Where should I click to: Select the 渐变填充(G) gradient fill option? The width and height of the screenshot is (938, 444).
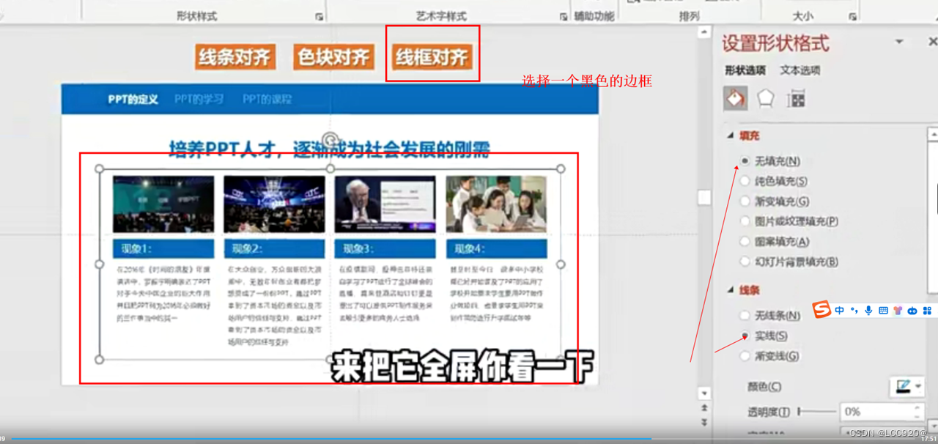click(775, 201)
